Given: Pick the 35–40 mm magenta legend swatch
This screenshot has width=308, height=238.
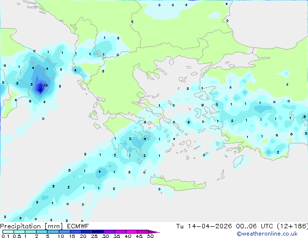Looking at the screenshot, I should tap(120, 232).
